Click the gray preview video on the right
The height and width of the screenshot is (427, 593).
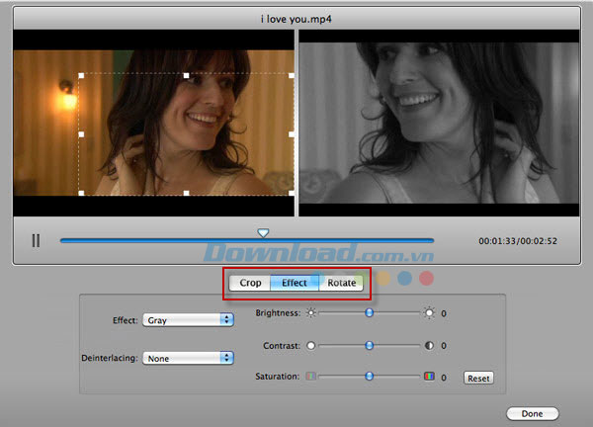(439, 123)
